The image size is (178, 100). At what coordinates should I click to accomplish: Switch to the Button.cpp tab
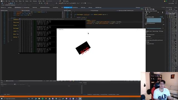(83, 7)
